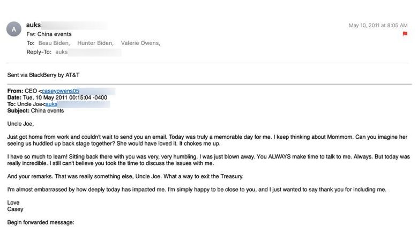The height and width of the screenshot is (241, 418).
Task: Click the Begin forwarded message: text
Action: point(41,222)
